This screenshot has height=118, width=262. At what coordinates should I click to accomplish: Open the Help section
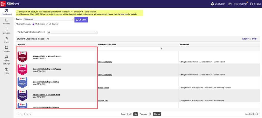click(x=6, y=71)
